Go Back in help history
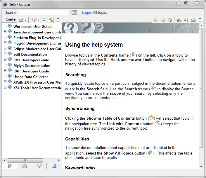Screen dimensions: 206x178 tap(156, 20)
